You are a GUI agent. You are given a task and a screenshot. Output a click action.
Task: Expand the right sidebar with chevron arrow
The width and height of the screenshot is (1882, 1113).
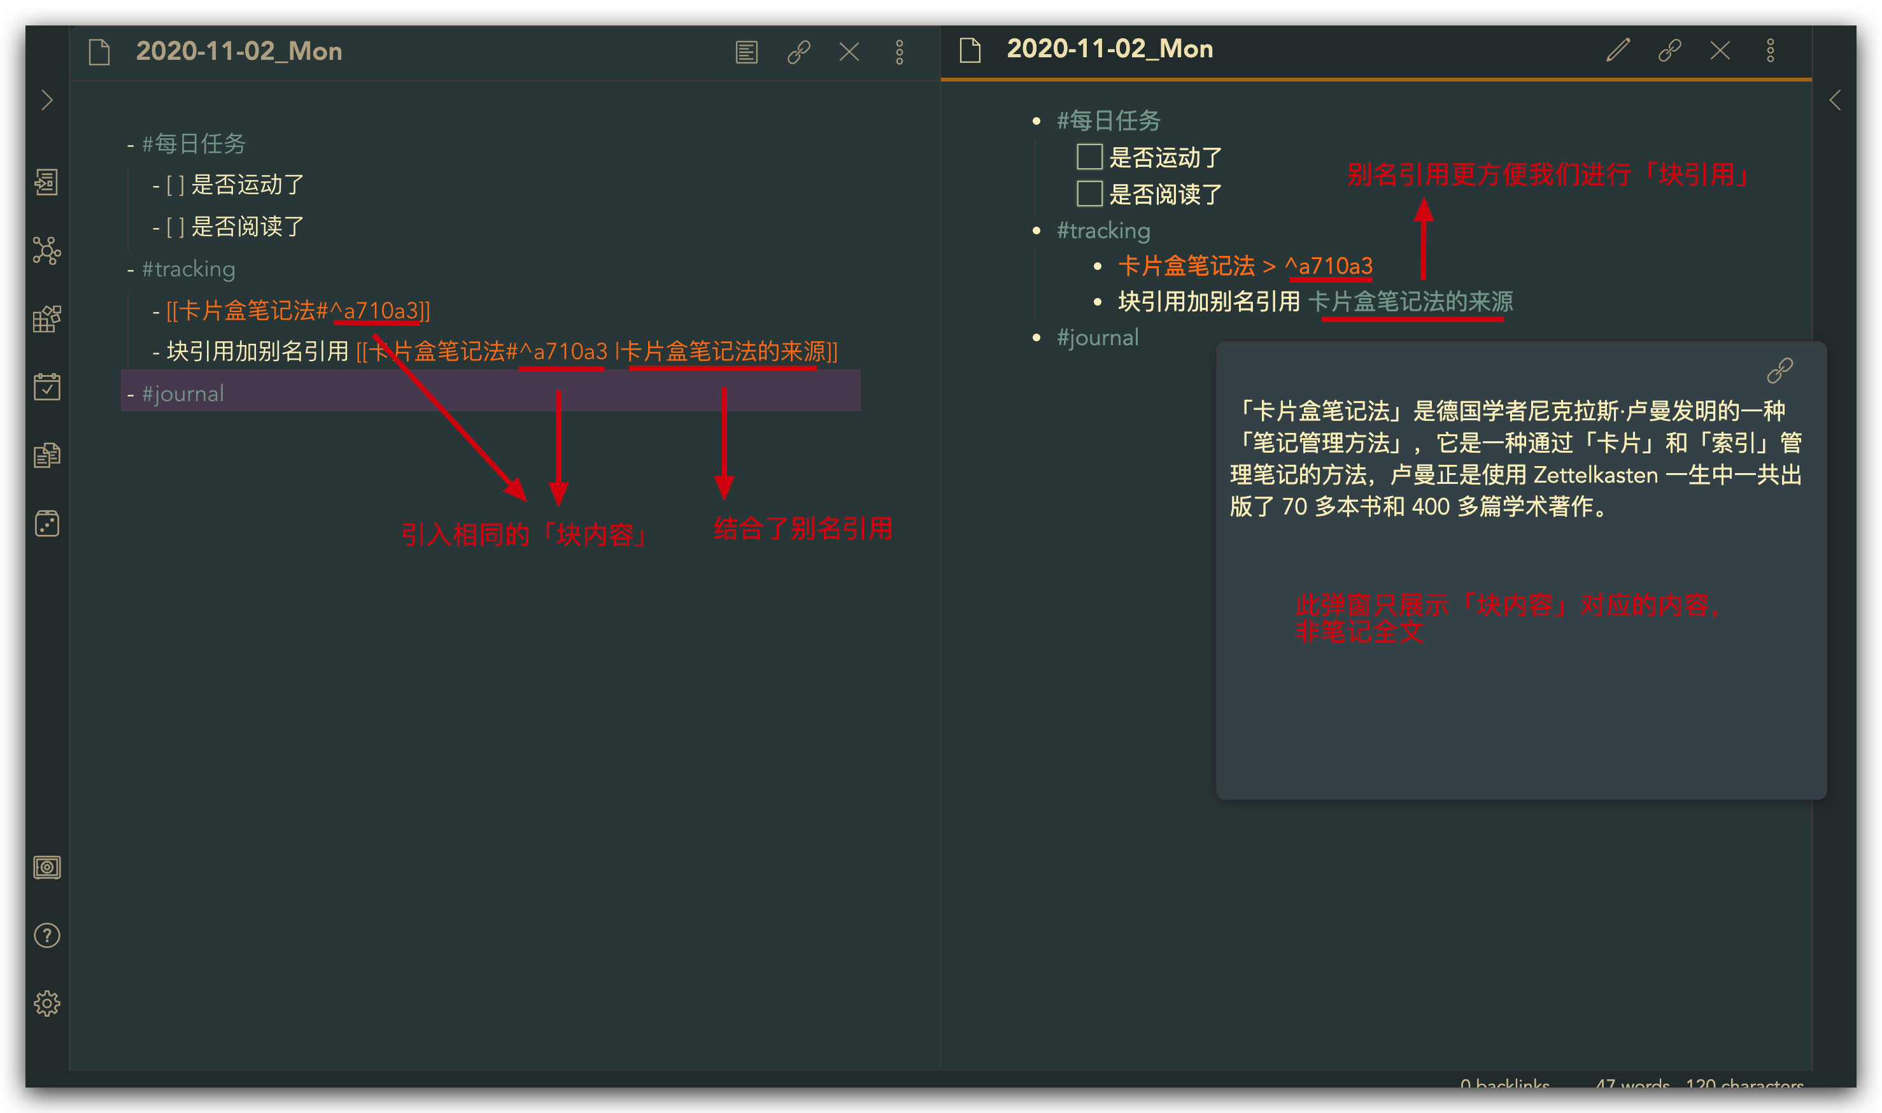pos(1835,100)
